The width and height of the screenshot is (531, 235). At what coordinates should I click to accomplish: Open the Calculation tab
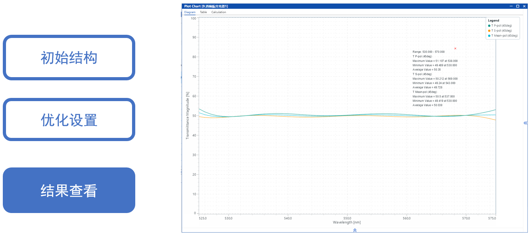click(x=218, y=12)
